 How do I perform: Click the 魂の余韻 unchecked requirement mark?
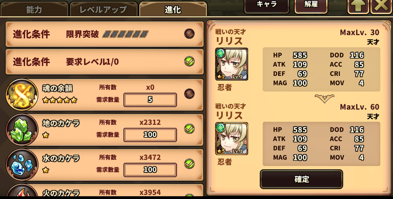coord(189,94)
